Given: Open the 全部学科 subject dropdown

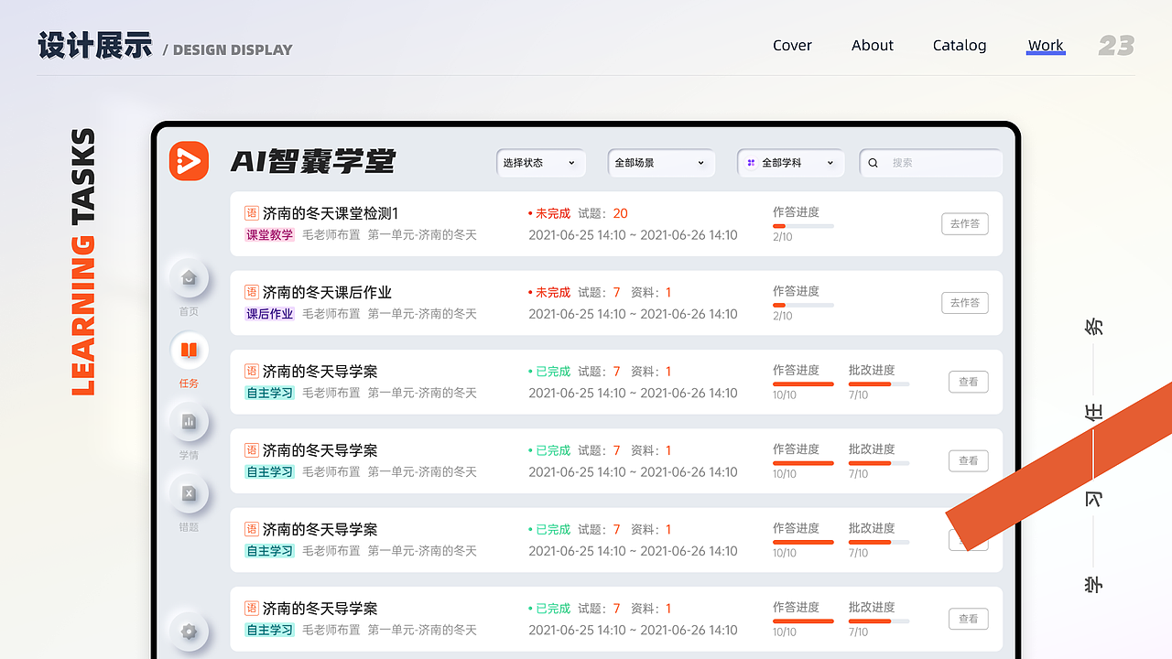Looking at the screenshot, I should point(790,162).
